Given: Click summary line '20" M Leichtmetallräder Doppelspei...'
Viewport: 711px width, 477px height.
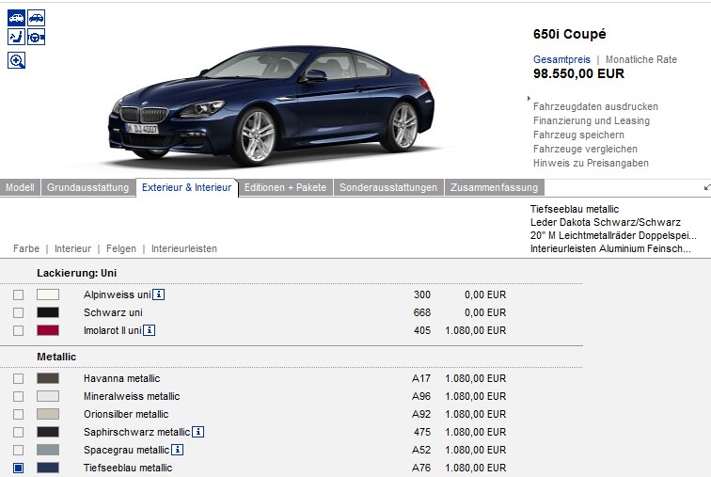Looking at the screenshot, I should [613, 235].
